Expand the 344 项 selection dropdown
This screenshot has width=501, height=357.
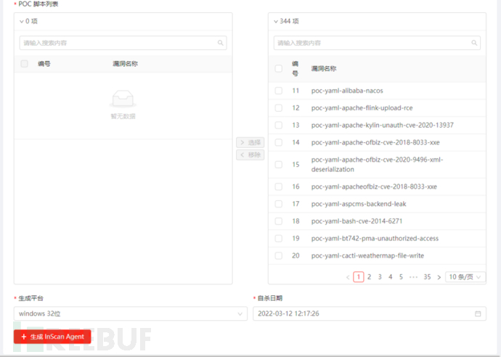[276, 21]
